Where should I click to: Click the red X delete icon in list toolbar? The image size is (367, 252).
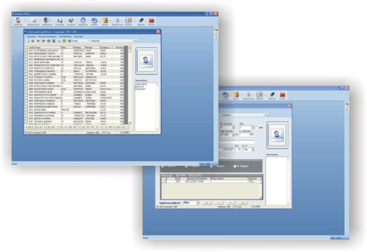click(38, 40)
